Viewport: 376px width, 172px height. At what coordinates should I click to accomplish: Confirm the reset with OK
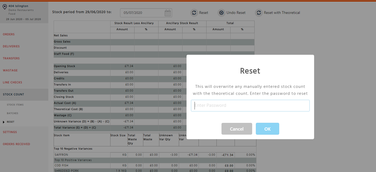(267, 129)
